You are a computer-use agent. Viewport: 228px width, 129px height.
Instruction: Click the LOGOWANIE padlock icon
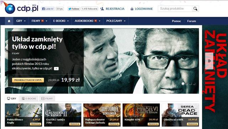pyautogui.click(x=132, y=9)
